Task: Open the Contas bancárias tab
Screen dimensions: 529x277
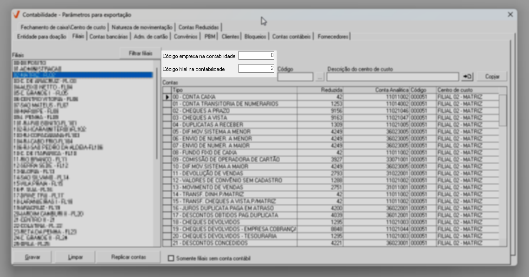Action: tap(109, 37)
